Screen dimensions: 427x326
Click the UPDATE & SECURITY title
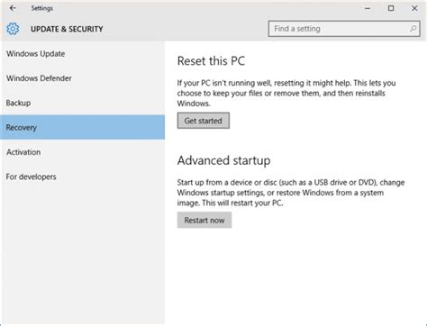(67, 29)
